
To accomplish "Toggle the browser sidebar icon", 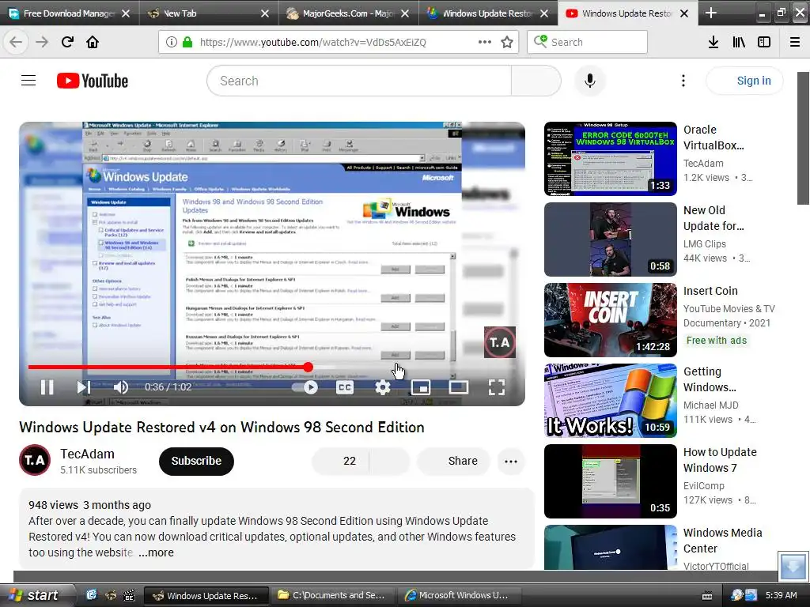I will 764,42.
